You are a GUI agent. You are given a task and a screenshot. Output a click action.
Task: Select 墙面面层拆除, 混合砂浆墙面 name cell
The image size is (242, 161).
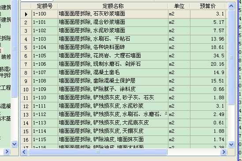(113, 22)
